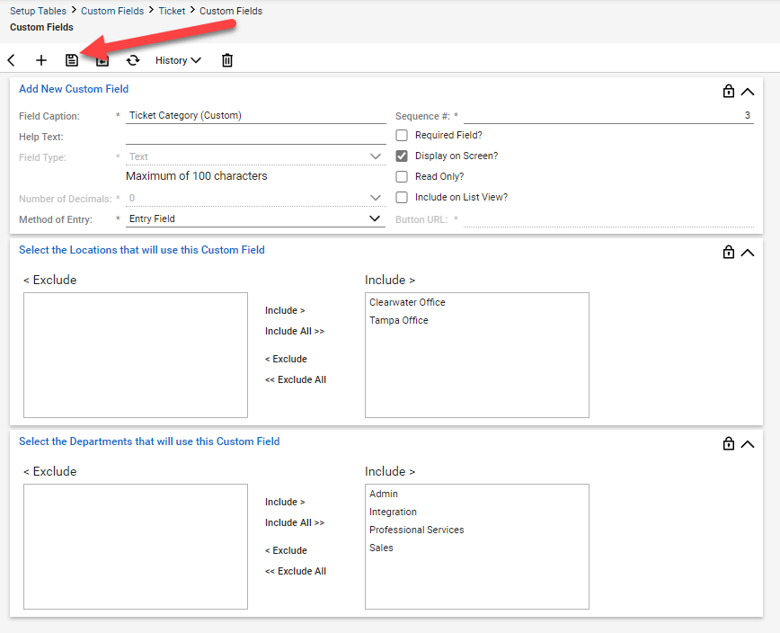
Task: Click the refresh arrows icon
Action: click(x=133, y=60)
